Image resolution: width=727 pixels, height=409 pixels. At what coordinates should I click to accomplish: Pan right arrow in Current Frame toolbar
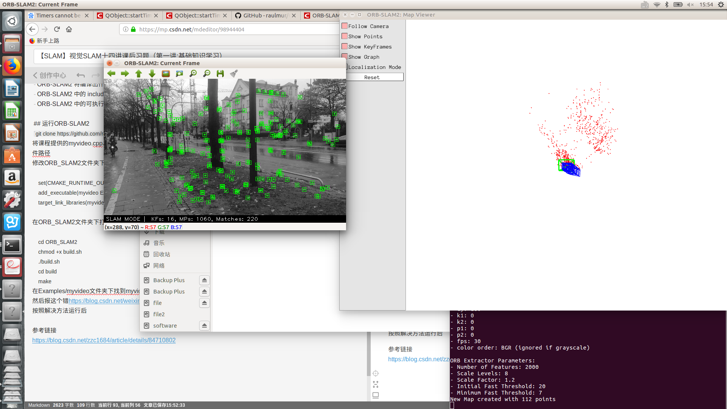125,73
